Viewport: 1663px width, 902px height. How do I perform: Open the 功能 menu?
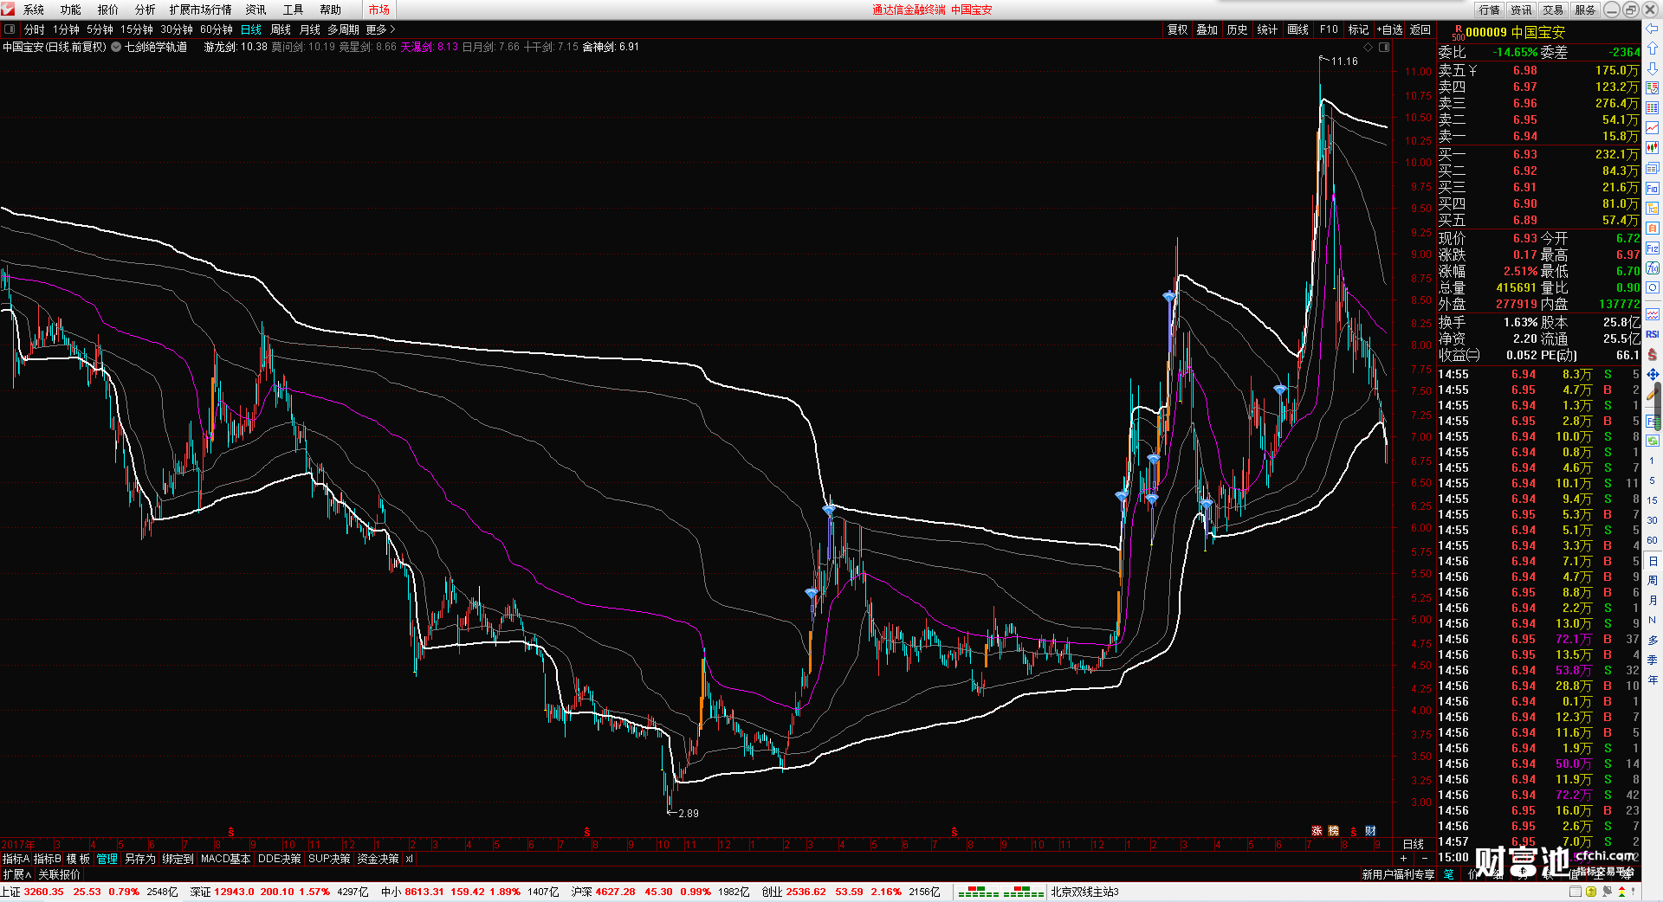71,10
